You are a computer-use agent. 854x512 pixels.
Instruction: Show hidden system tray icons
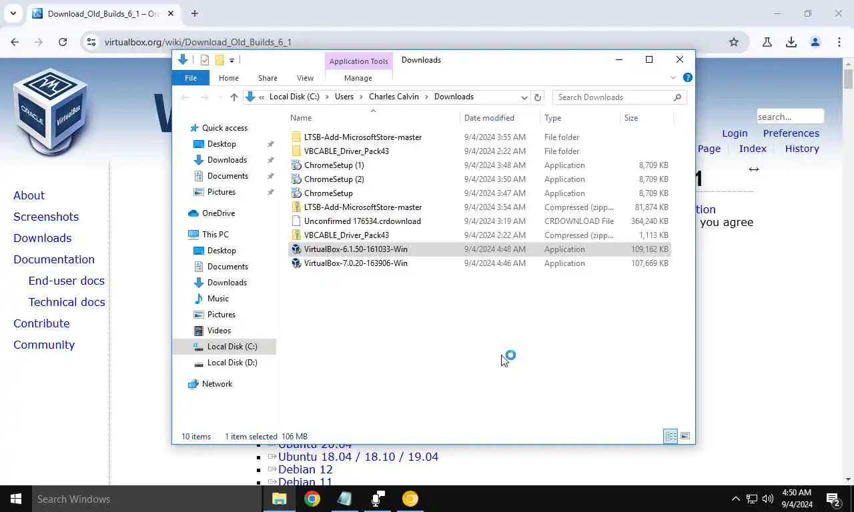(736, 499)
